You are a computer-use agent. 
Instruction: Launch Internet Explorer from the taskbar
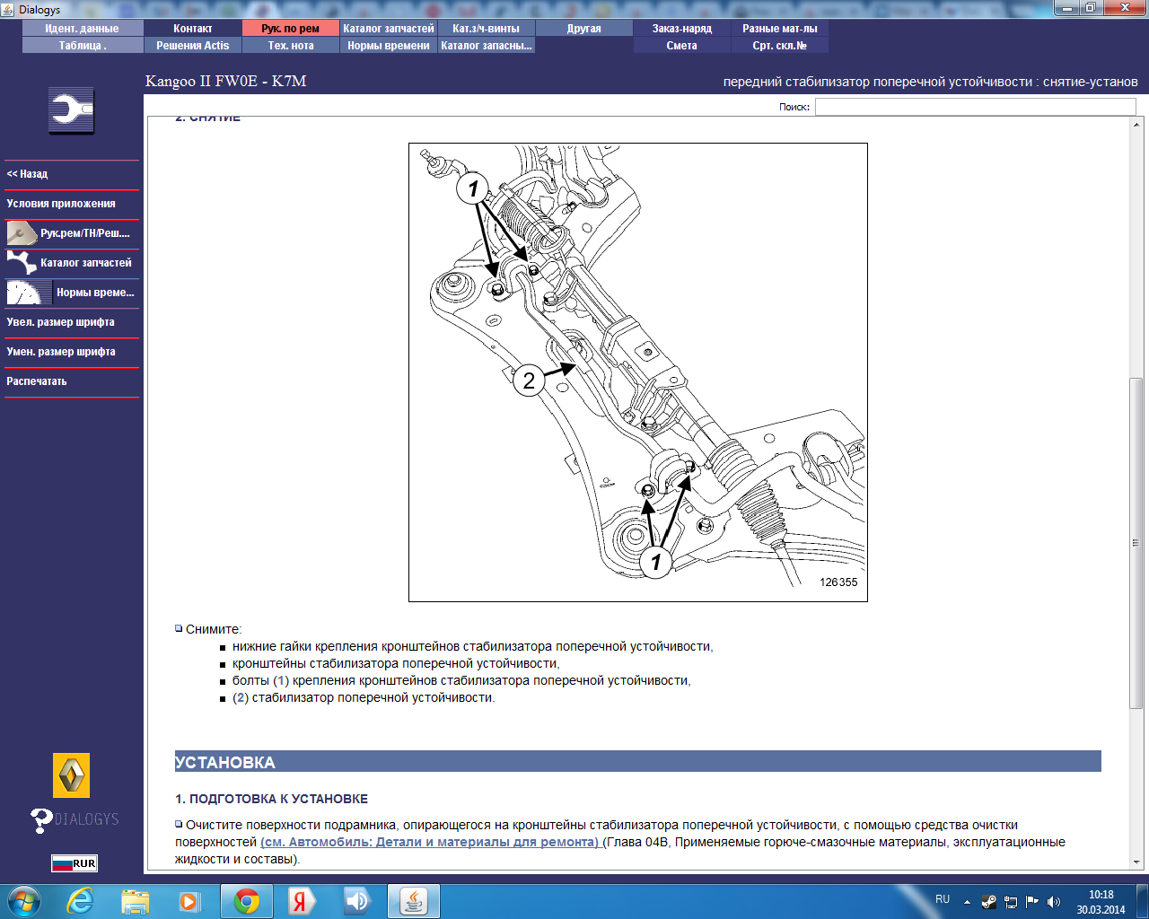[81, 901]
